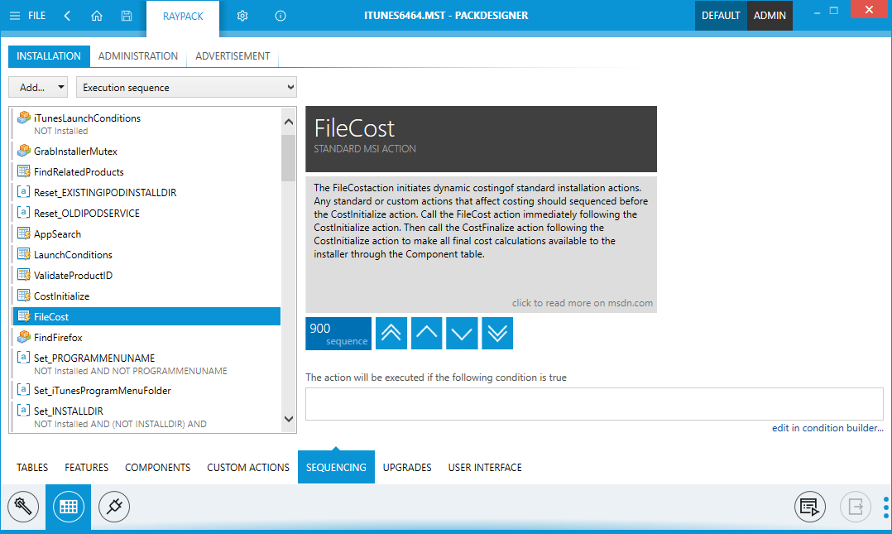
Task: Click the Save disk icon
Action: click(x=126, y=16)
